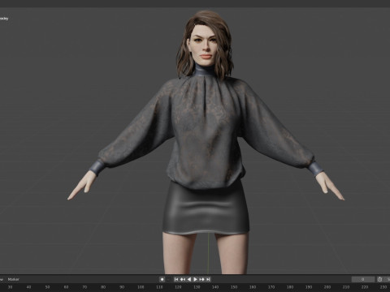The height and width of the screenshot is (292, 390).
Task: Open the auto keyframing options dropdown
Action: pos(168,279)
